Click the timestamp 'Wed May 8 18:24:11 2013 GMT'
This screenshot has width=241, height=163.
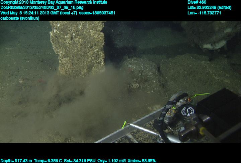(30, 13)
